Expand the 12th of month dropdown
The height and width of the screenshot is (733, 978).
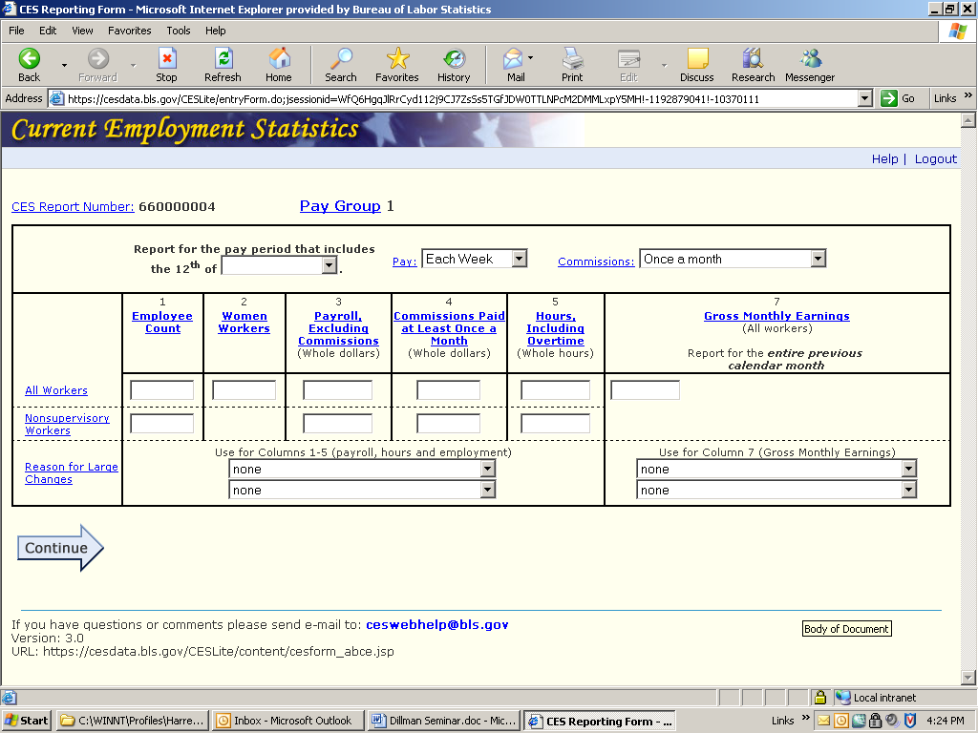(x=329, y=266)
